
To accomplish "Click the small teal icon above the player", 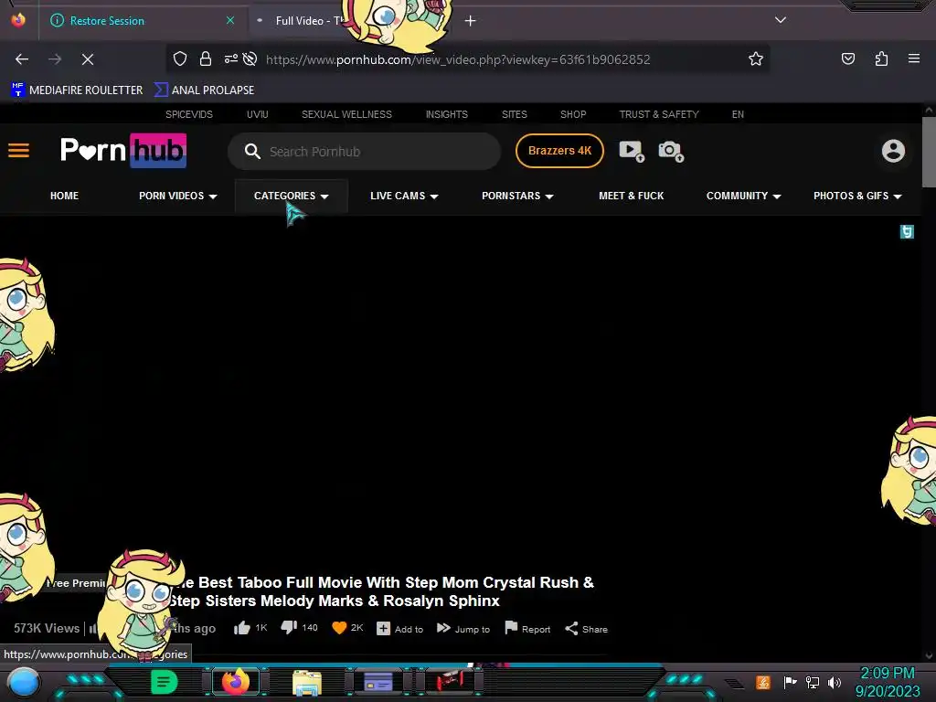I will [x=907, y=231].
